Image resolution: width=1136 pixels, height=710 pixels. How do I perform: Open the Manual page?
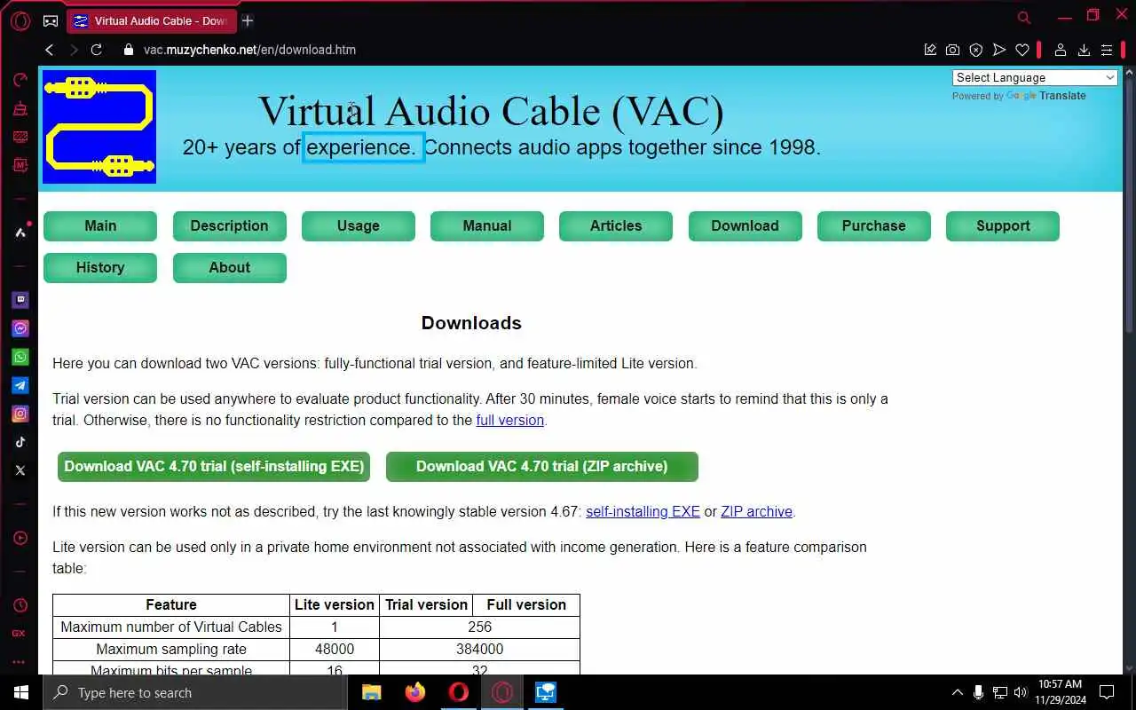click(487, 225)
